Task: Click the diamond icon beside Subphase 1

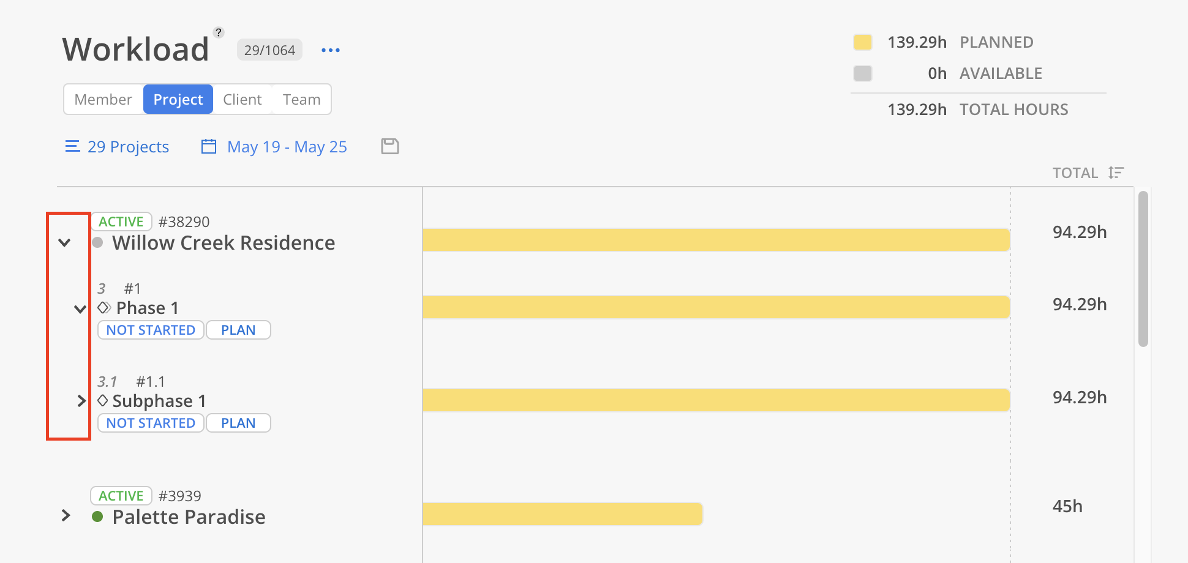Action: point(102,401)
